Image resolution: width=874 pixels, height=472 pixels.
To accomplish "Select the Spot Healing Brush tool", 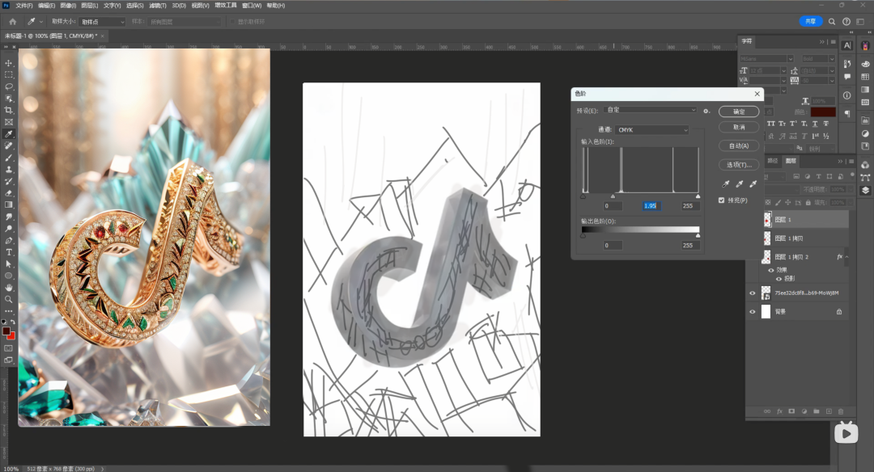I will coord(8,145).
